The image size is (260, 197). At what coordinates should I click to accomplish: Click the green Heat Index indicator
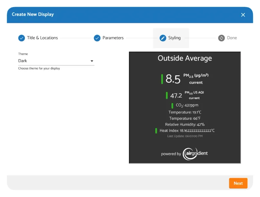[156, 131]
